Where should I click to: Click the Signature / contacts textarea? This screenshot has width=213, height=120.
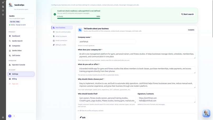click(166, 99)
